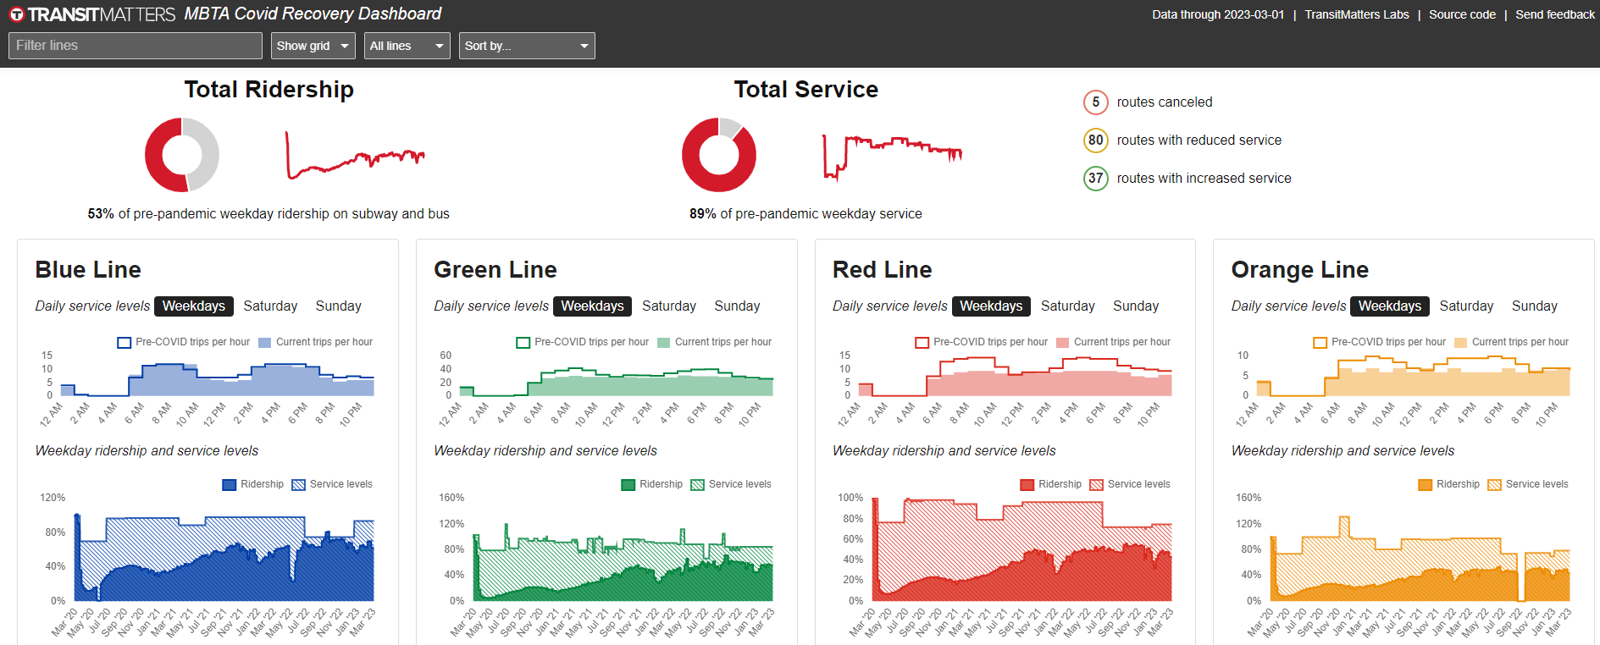The width and height of the screenshot is (1600, 645).
Task: Click the 37 routes increased service badge
Action: (1095, 179)
